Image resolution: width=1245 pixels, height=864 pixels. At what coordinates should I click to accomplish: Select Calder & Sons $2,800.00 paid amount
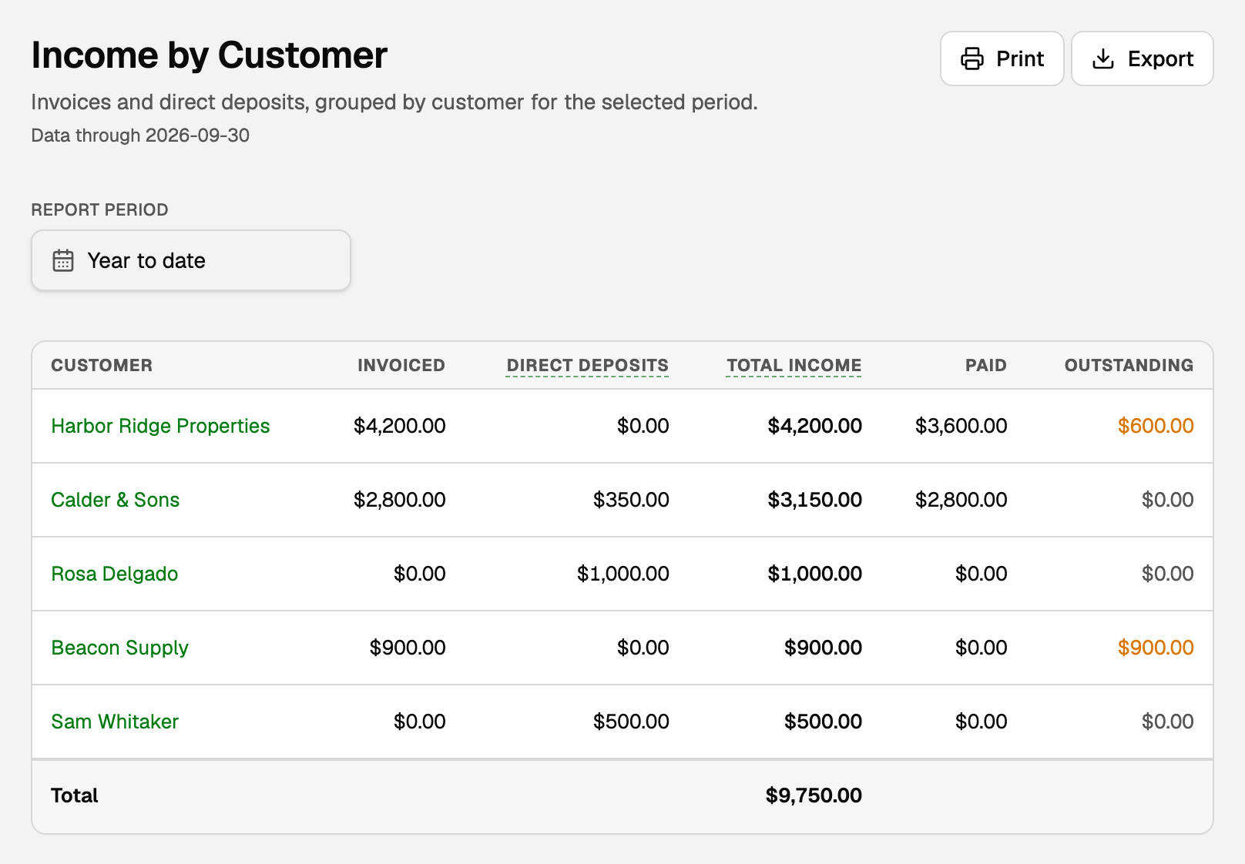pyautogui.click(x=961, y=500)
